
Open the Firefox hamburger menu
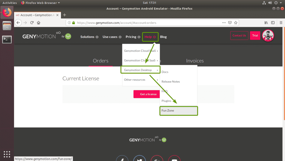[x=281, y=22]
